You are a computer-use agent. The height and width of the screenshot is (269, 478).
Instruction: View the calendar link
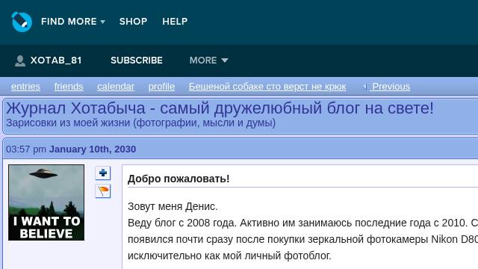pyautogui.click(x=116, y=87)
